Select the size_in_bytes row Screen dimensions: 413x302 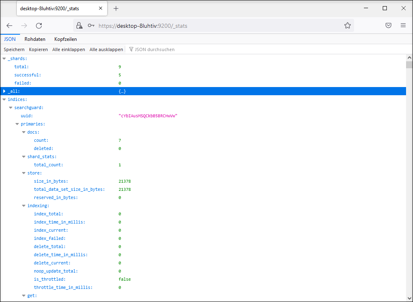click(x=203, y=181)
